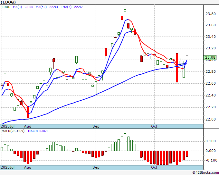Click the current price tag 23.08

click(210, 57)
